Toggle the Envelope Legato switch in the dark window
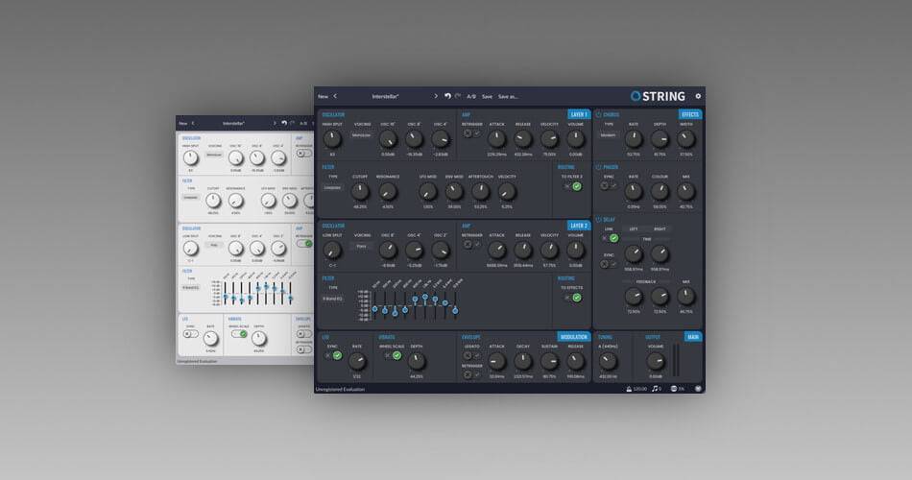 click(471, 355)
